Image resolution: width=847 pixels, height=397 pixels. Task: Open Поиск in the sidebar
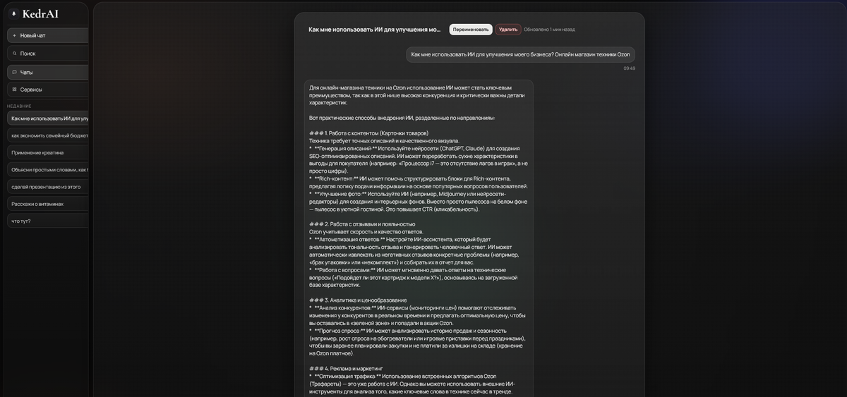pos(48,54)
